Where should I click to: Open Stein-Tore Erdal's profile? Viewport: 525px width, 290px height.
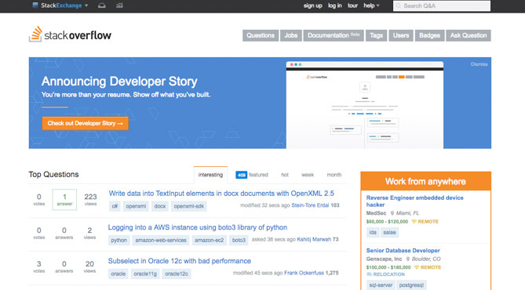click(310, 205)
